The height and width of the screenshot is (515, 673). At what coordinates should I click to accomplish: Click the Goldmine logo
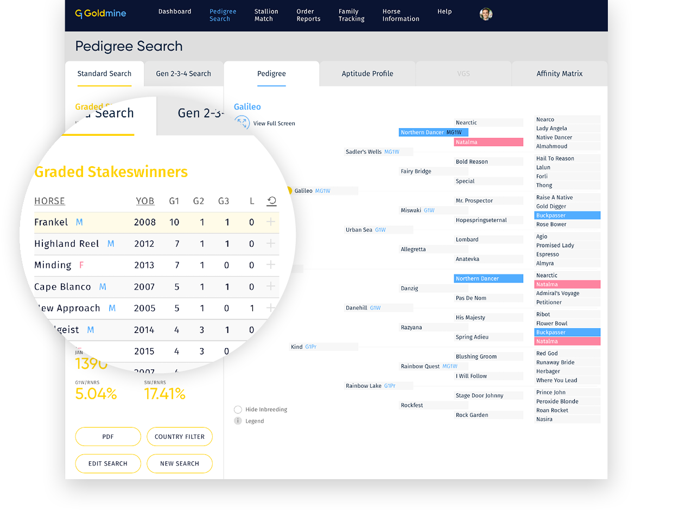(x=100, y=14)
